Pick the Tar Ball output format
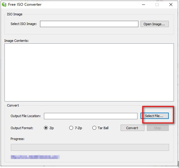The height and width of the screenshot is (168, 179). [x=100, y=128]
